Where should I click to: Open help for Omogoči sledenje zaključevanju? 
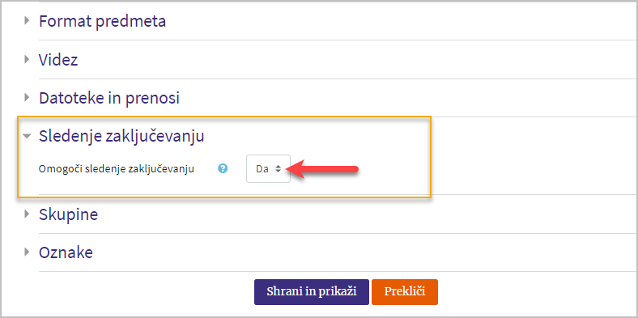point(223,168)
